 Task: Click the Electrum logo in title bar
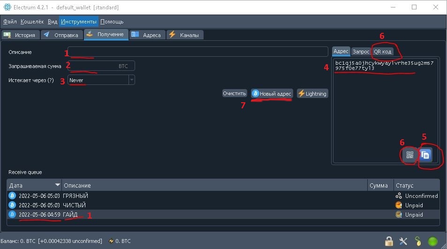pos(7,8)
